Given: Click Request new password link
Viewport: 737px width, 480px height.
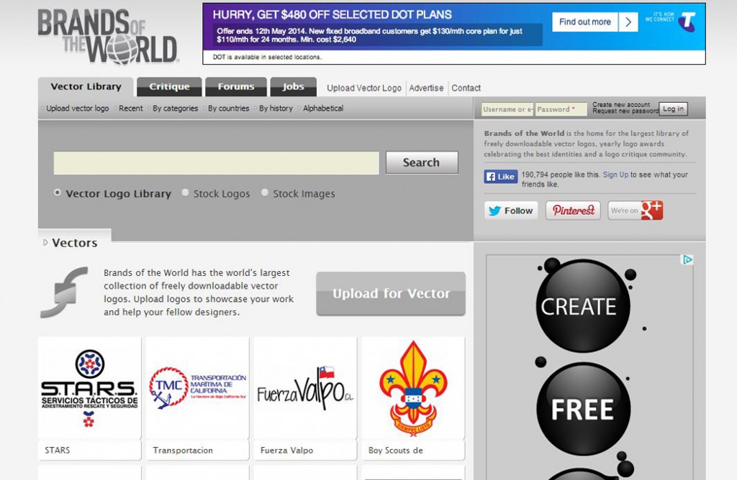Looking at the screenshot, I should coord(625,111).
